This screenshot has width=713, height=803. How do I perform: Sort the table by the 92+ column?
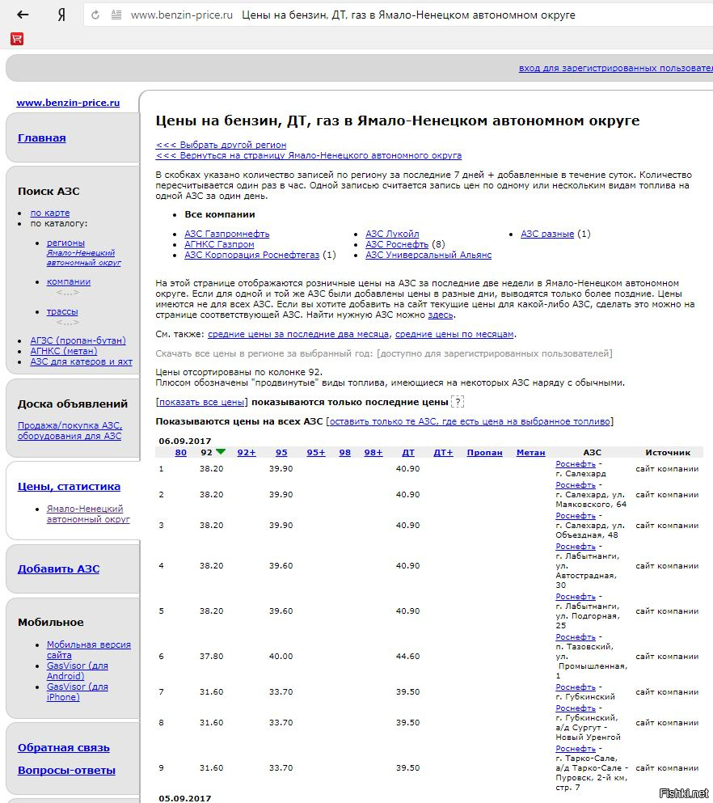[x=247, y=453]
